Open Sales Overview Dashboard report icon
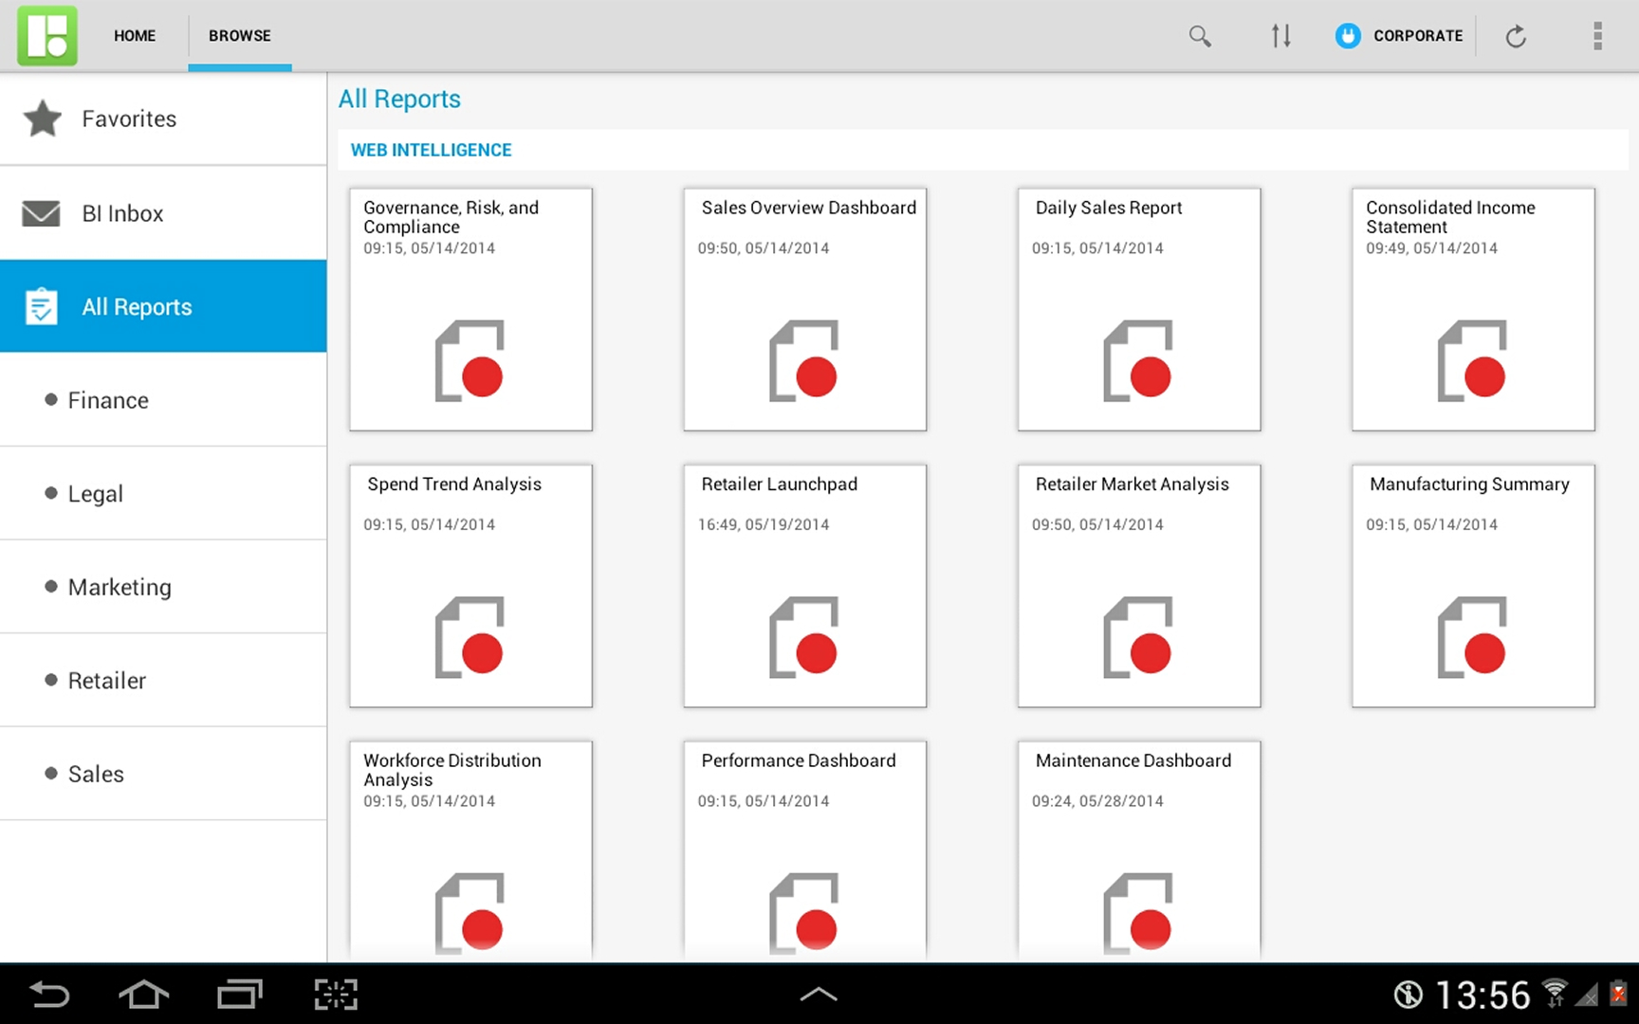The height and width of the screenshot is (1024, 1639). [x=804, y=361]
